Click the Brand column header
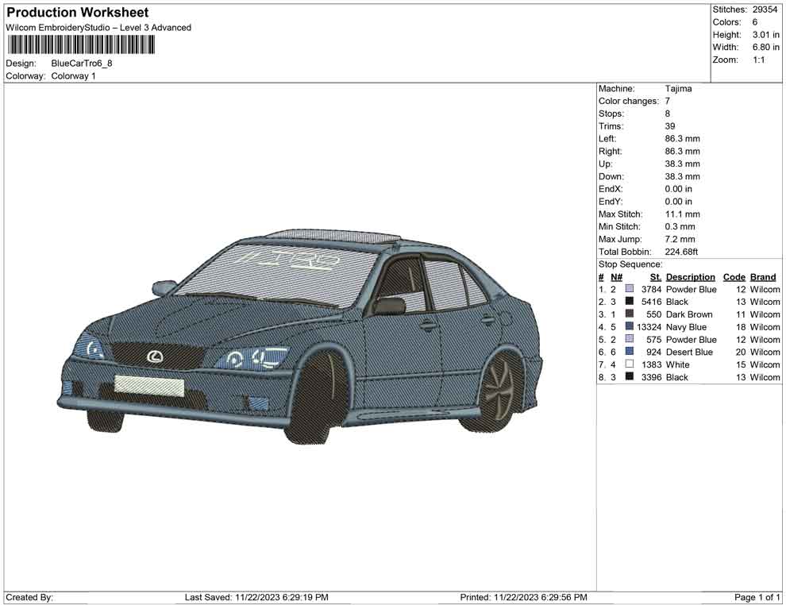 coord(762,277)
